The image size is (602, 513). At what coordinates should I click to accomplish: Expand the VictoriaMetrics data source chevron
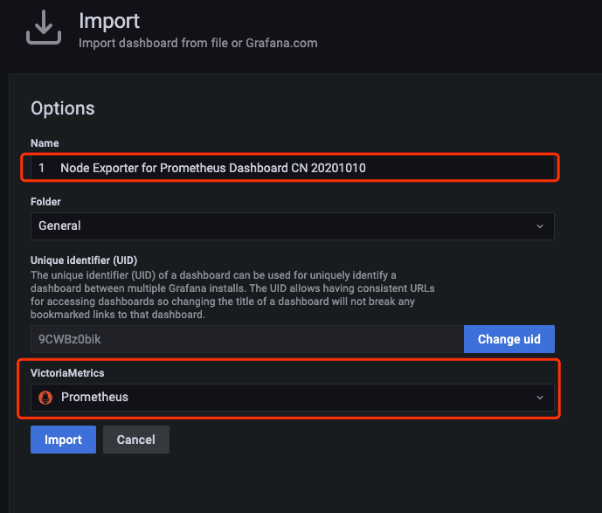(x=539, y=397)
